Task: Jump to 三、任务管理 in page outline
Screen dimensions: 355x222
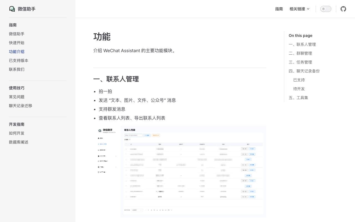Action: point(300,62)
